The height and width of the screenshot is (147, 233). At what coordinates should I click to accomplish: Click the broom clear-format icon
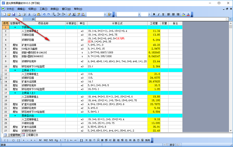[69, 14]
